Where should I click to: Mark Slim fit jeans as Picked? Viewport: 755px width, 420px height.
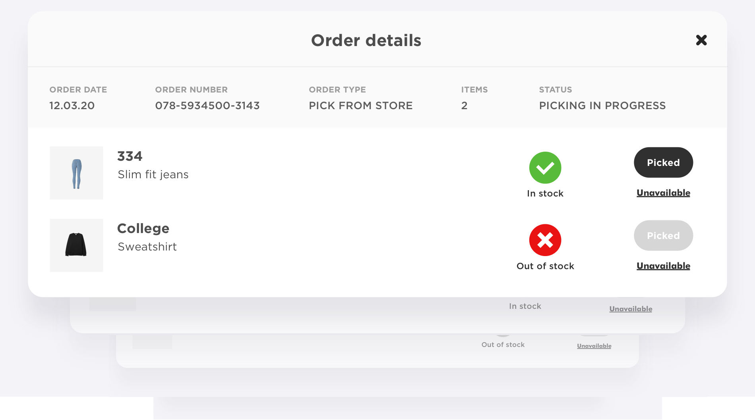663,162
